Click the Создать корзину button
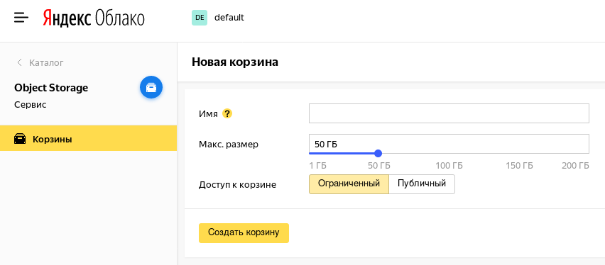The height and width of the screenshot is (265, 605). click(244, 232)
